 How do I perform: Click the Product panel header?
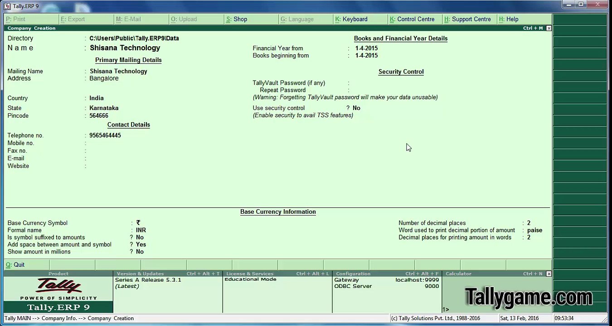[x=58, y=273]
